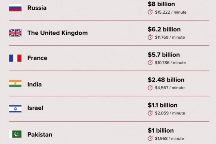Click the stopwatch icon beside $4,567 / minute
The height and width of the screenshot is (144, 216).
click(150, 88)
